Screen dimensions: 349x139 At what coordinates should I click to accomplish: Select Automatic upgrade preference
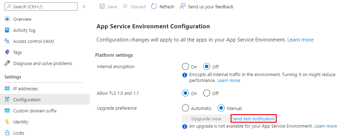[x=185, y=108]
